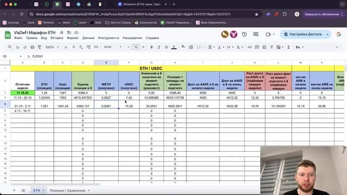Click the formula bar showing 0,0061
Viewport: 347px width, 195px height.
[188, 56]
